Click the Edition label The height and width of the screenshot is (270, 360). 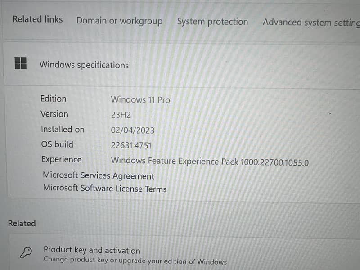click(x=53, y=99)
